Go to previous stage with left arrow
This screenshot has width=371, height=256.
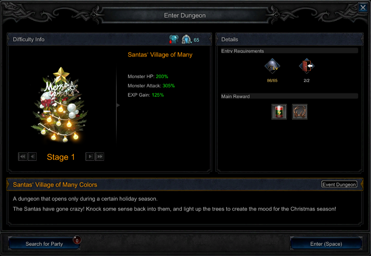(x=32, y=156)
